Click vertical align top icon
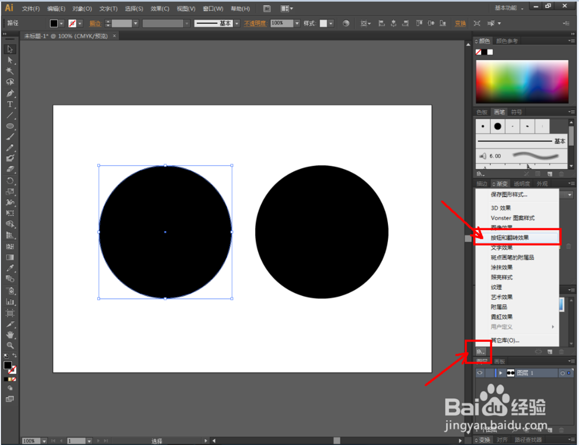The image size is (579, 445). point(419,23)
